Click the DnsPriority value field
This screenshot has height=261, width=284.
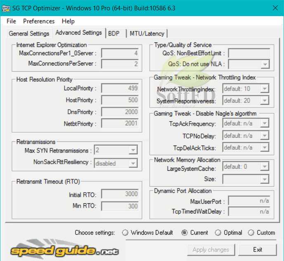[x=120, y=112]
